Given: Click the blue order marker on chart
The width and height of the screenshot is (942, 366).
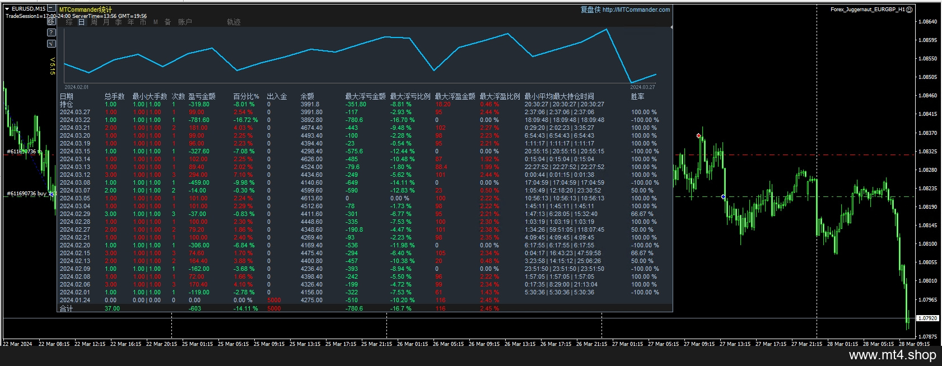Looking at the screenshot, I should click(x=724, y=197).
